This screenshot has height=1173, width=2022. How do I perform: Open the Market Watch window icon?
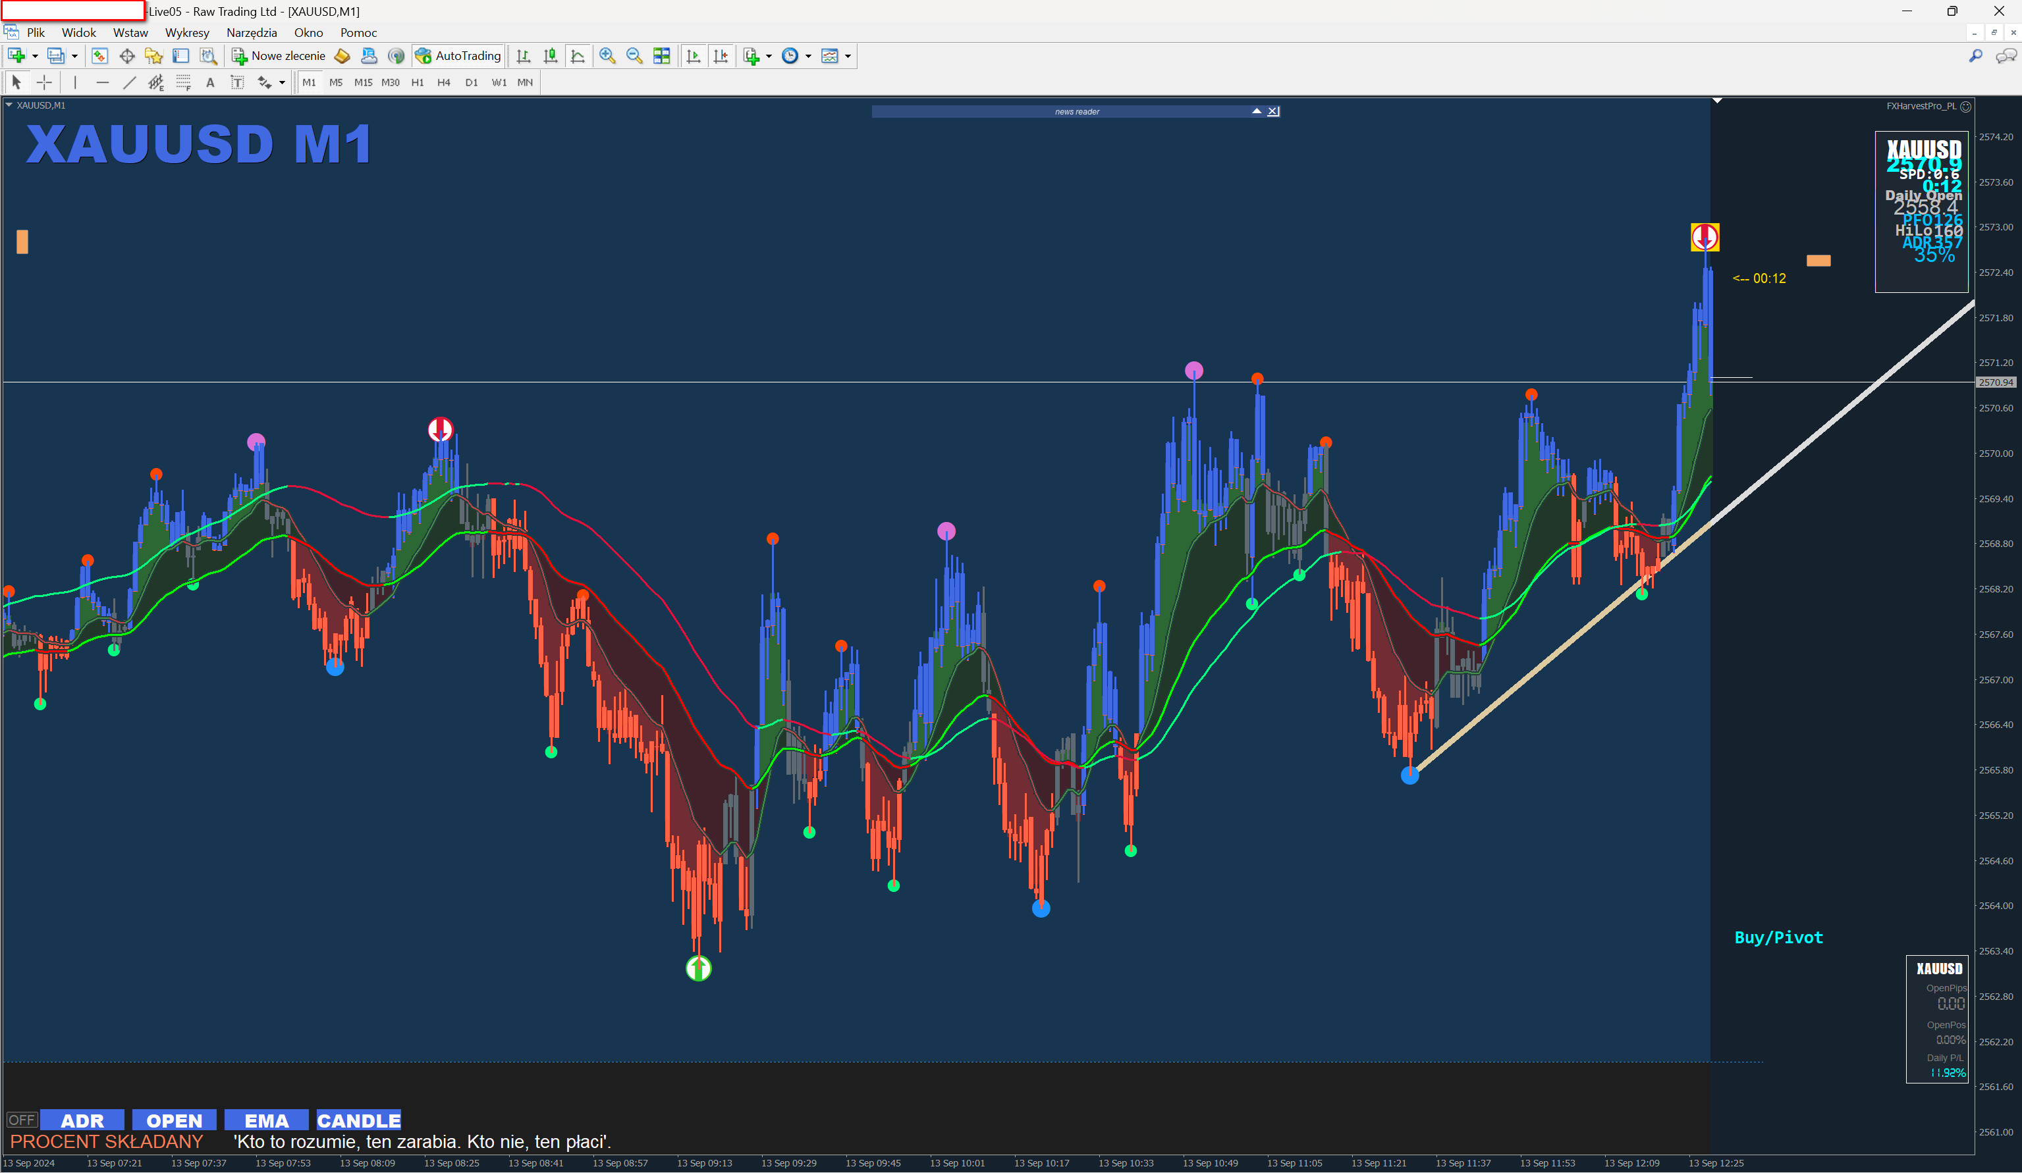coord(99,56)
